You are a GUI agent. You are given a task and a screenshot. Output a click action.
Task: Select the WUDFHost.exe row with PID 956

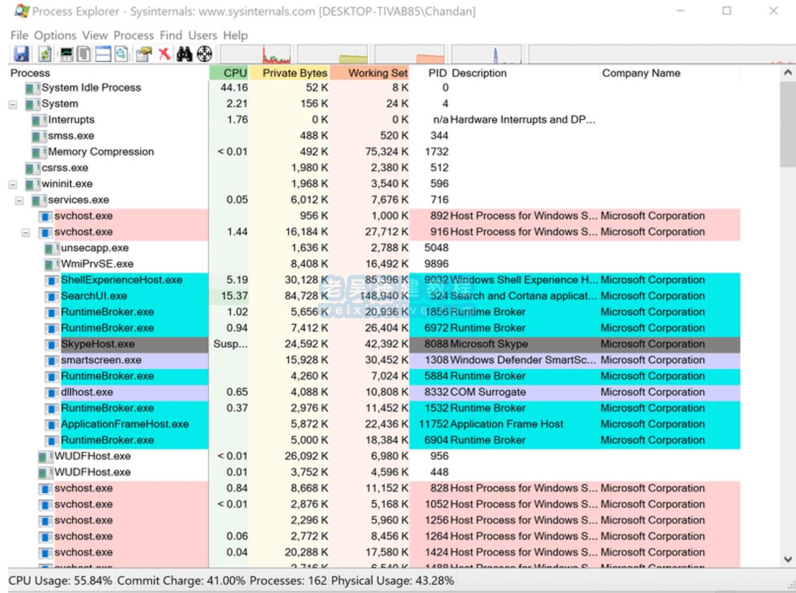[374, 456]
